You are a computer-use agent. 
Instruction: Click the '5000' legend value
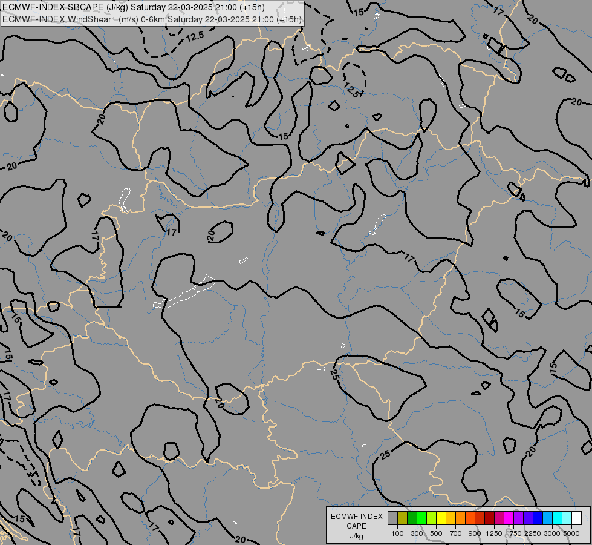point(571,533)
